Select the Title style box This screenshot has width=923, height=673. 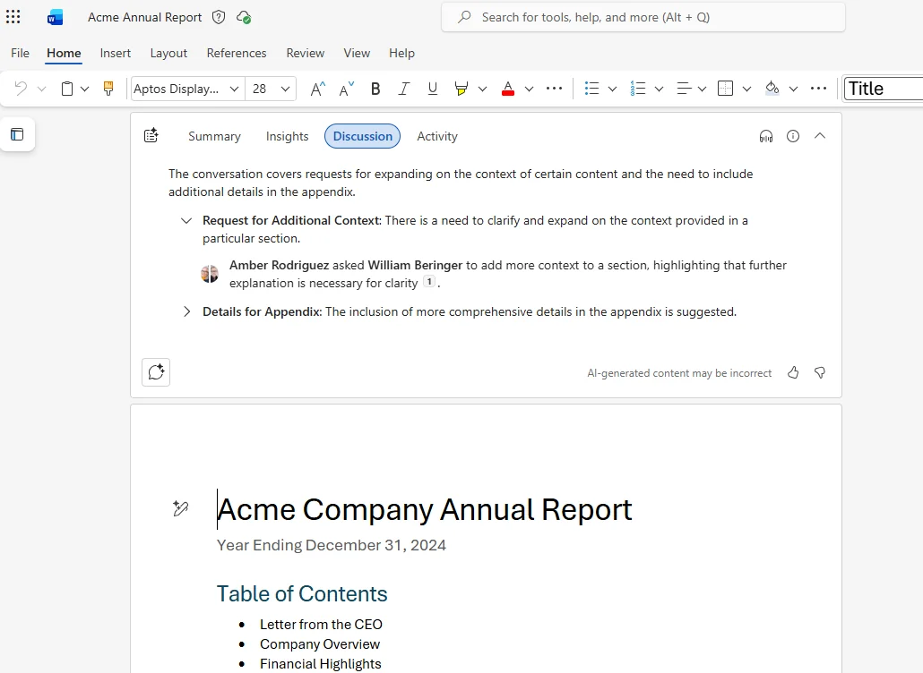point(884,89)
